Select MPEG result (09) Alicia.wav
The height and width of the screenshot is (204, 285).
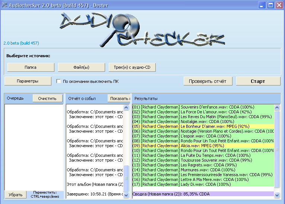pos(203,146)
